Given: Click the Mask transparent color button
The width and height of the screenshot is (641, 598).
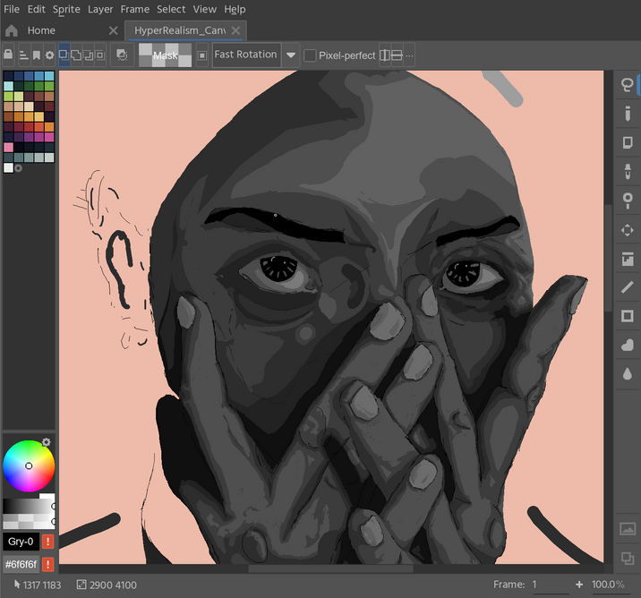Looking at the screenshot, I should coord(165,56).
